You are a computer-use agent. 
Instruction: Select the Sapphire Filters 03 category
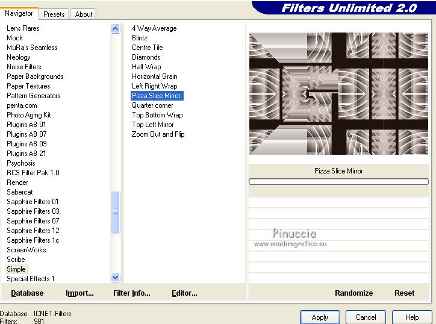tap(33, 211)
